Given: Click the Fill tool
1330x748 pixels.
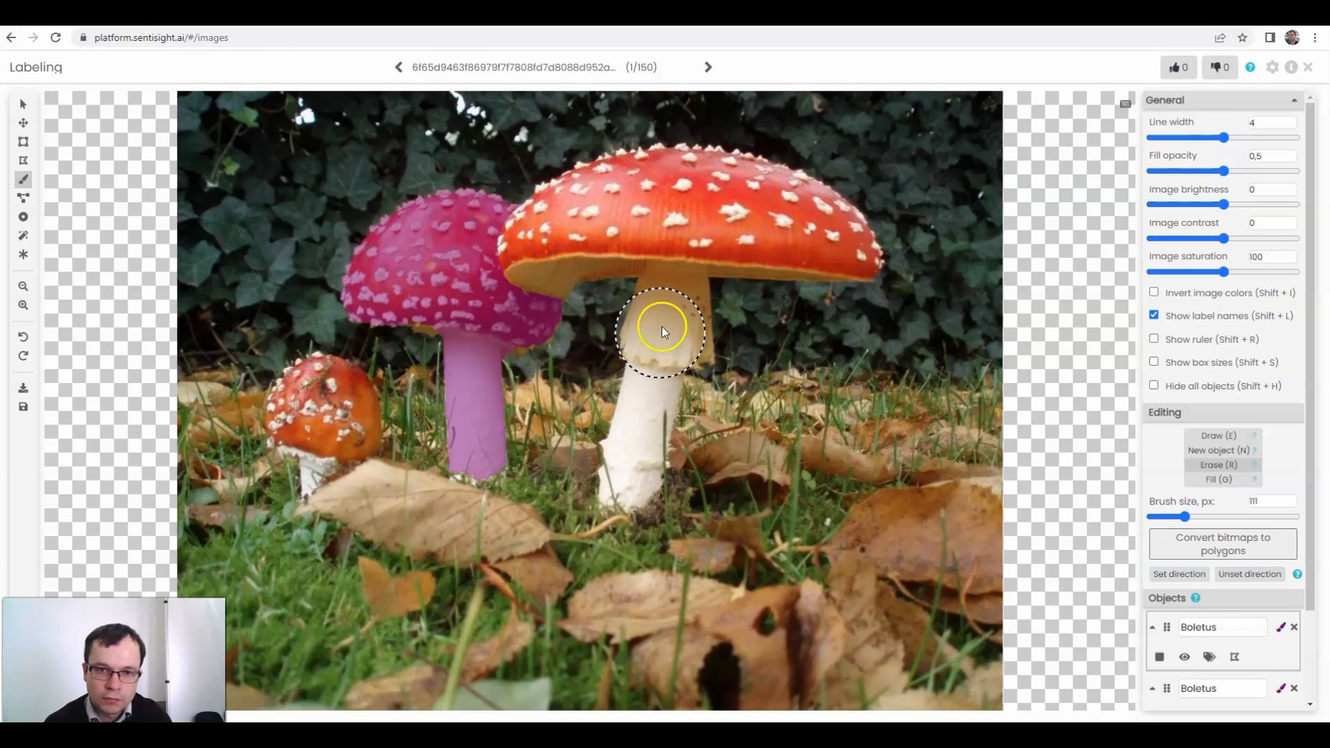Looking at the screenshot, I should [x=1222, y=479].
